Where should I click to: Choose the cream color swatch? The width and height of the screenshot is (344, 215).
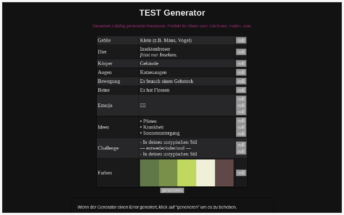point(206,173)
